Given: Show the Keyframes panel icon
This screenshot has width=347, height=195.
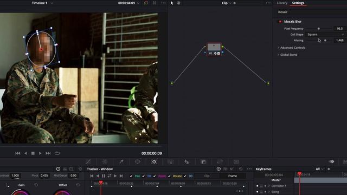Looking at the screenshot, I should click(331, 161).
